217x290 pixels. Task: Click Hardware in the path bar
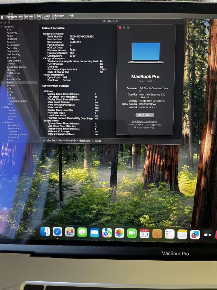click(85, 140)
